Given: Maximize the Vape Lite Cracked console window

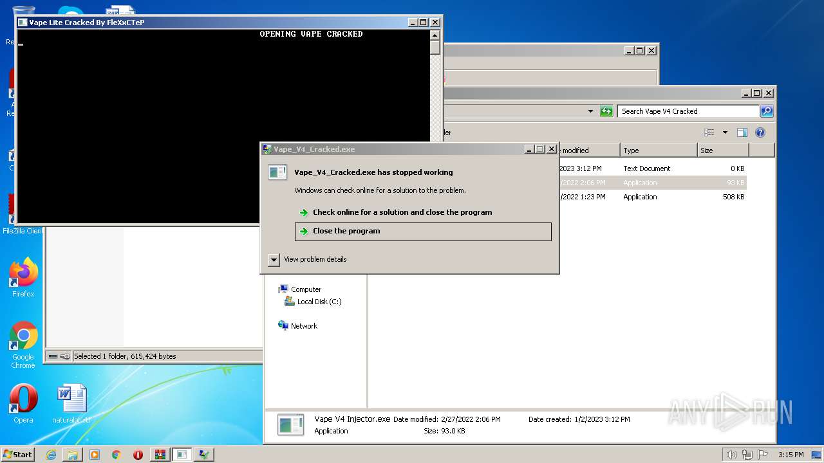Looking at the screenshot, I should pyautogui.click(x=424, y=22).
